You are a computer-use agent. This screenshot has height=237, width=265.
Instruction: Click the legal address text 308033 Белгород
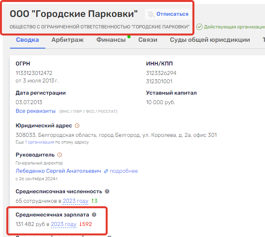[116, 135]
